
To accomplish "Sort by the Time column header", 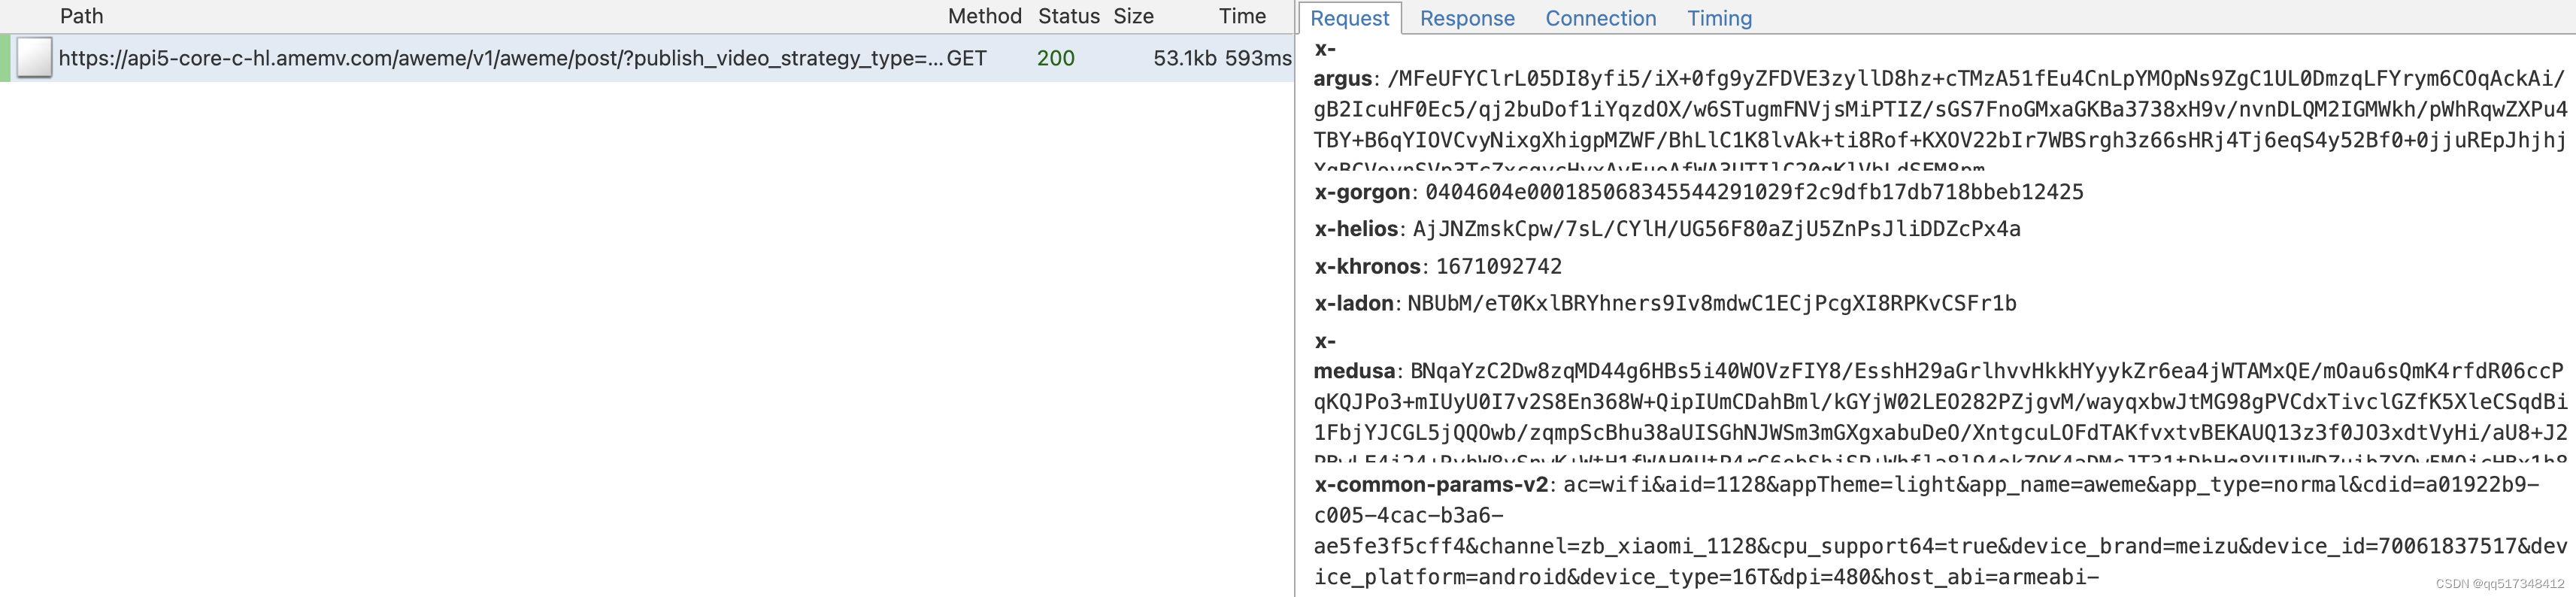I will pyautogui.click(x=1242, y=16).
